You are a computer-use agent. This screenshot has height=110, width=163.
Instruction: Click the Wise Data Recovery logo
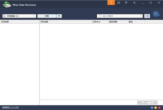point(7,5)
